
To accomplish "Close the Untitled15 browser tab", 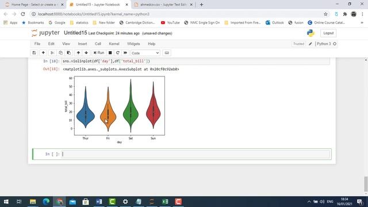I will click(126, 5).
